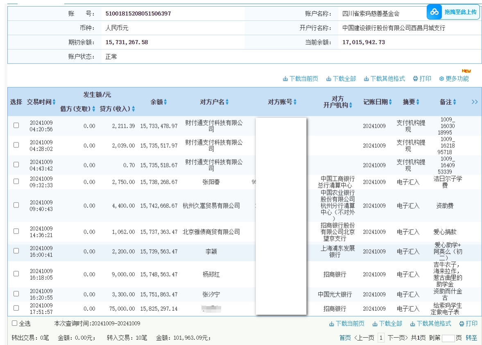Tick the 李颖 transaction checkbox
This screenshot has width=482, height=345.
[16, 251]
